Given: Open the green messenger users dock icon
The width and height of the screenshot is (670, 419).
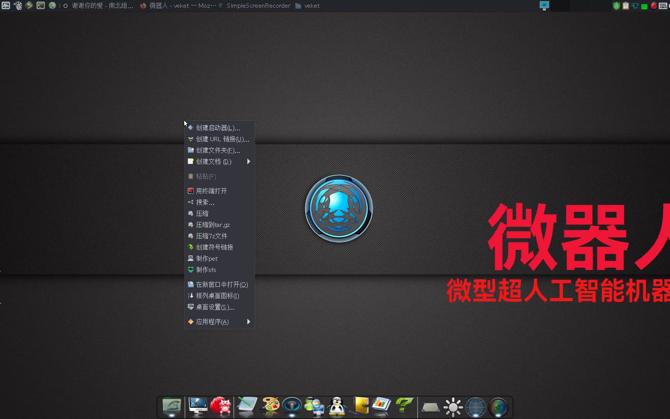Looking at the screenshot, I should (314, 407).
